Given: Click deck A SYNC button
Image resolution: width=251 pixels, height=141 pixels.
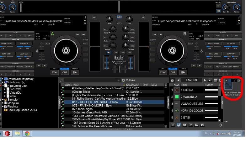Looking at the screenshot, I should (54, 72).
